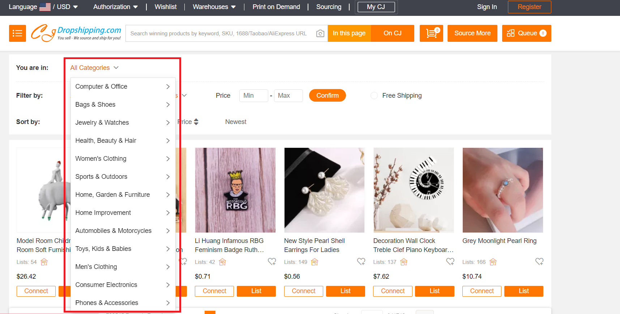
Task: Select Automobiles & Motorcycles category
Action: click(123, 231)
